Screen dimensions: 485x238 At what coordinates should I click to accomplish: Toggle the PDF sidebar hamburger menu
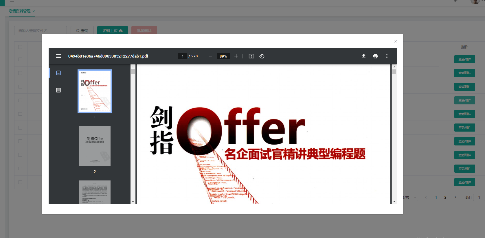click(x=58, y=56)
